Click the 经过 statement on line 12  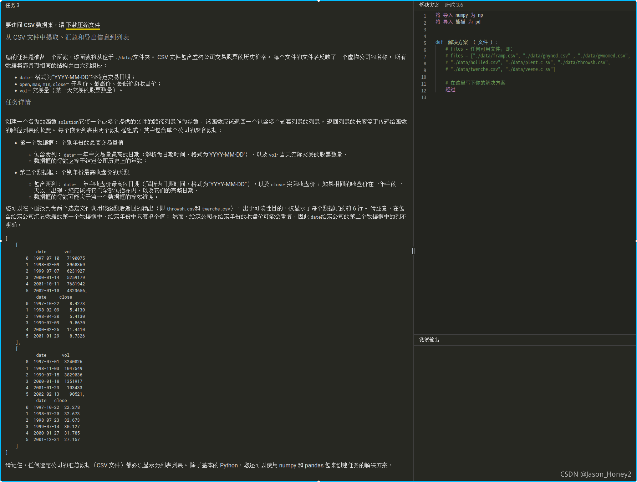[450, 90]
